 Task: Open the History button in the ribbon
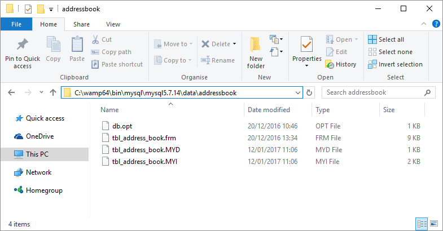(341, 64)
